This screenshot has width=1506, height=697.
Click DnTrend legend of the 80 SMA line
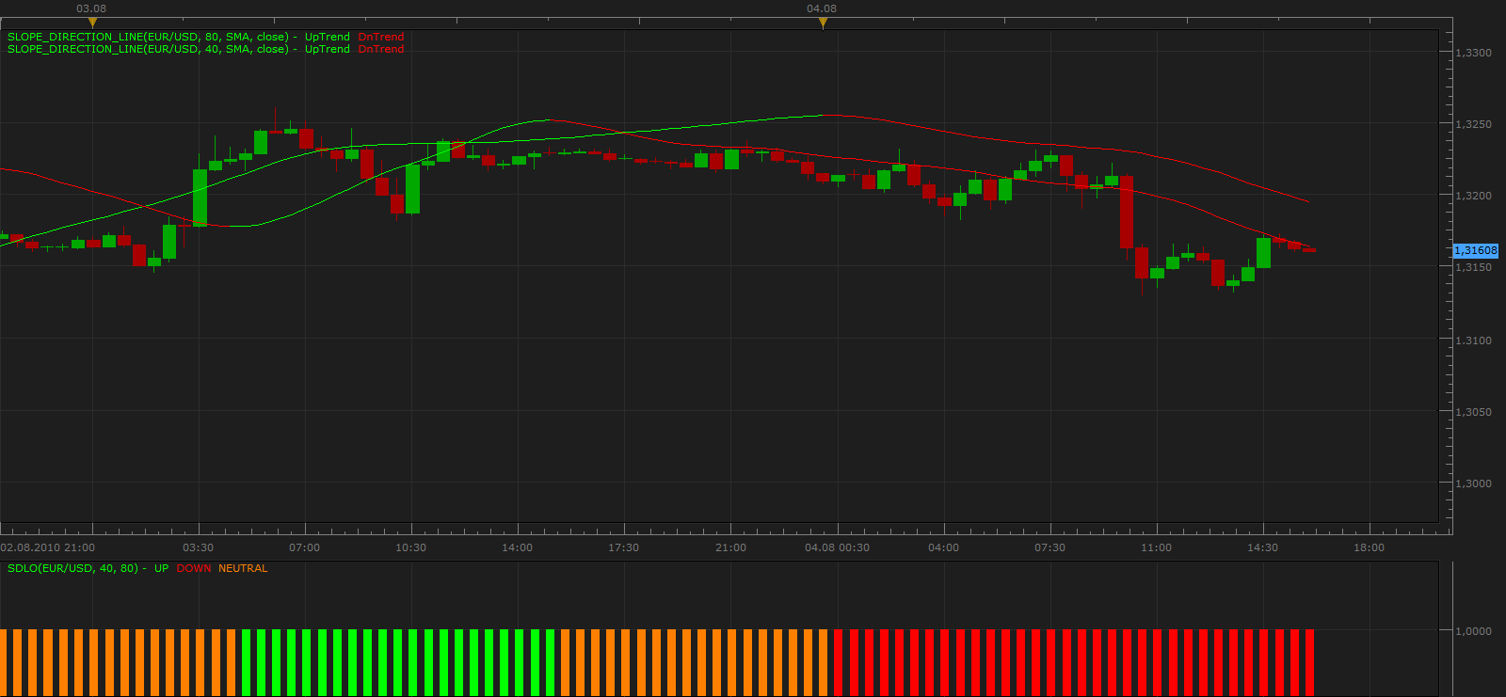pos(381,37)
